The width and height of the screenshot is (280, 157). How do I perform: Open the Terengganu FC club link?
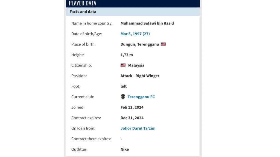(141, 97)
